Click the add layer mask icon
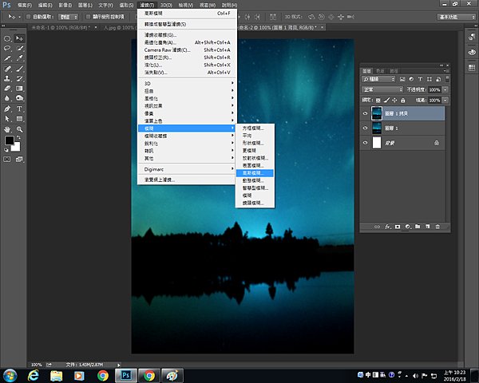479x383 pixels. (398, 227)
